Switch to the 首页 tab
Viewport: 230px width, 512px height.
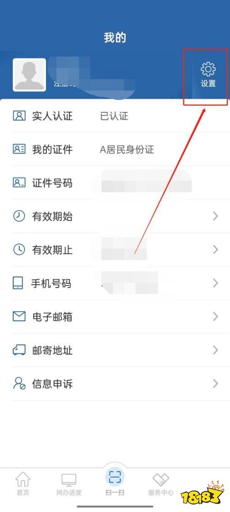coord(23,483)
